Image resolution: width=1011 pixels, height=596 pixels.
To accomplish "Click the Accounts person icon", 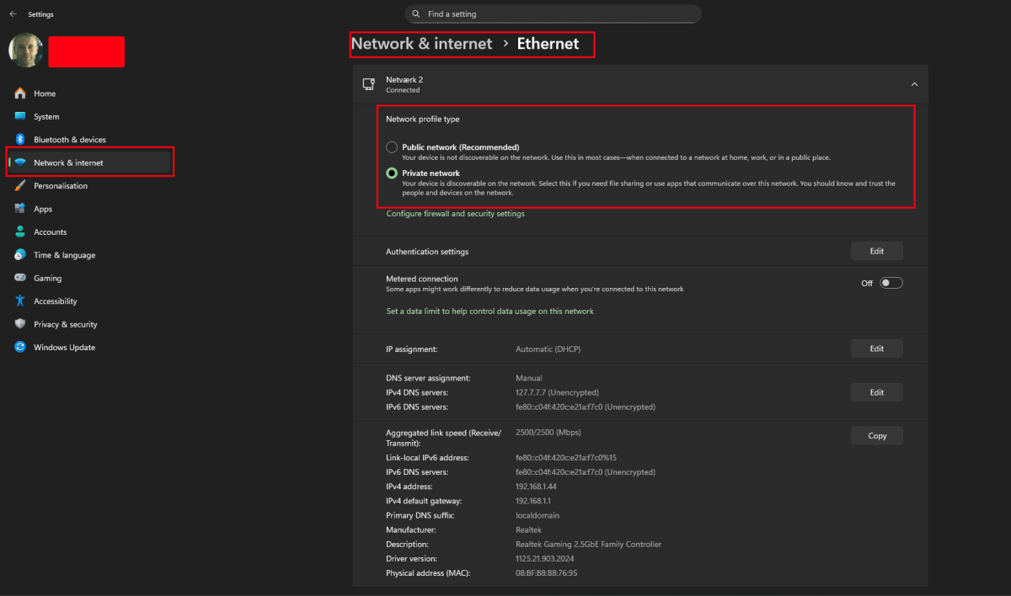I will (20, 232).
